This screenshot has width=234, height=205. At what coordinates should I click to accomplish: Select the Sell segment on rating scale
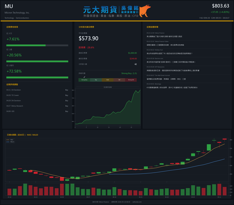pos(119,80)
